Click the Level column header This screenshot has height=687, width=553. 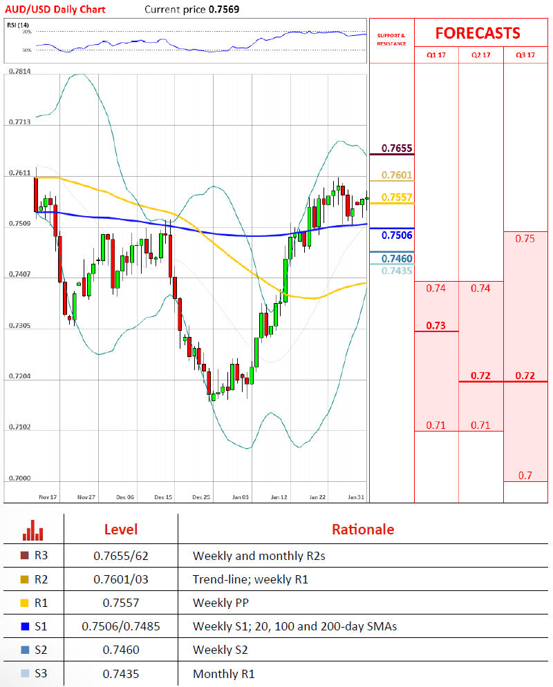coord(120,530)
